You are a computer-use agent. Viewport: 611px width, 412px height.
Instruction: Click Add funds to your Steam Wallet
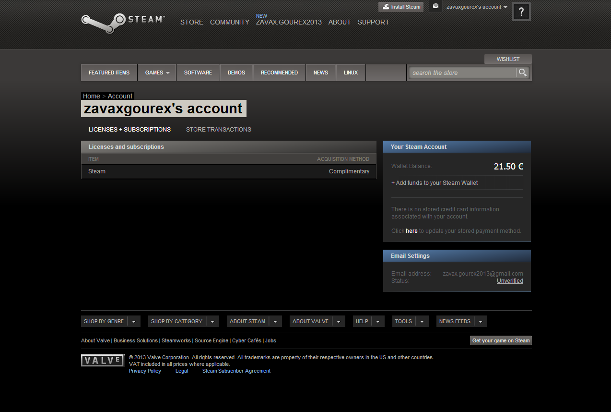point(457,182)
